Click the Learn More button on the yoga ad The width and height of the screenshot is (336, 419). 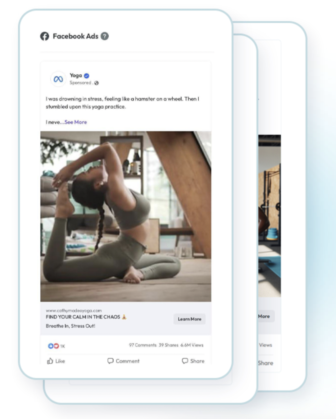(x=189, y=319)
